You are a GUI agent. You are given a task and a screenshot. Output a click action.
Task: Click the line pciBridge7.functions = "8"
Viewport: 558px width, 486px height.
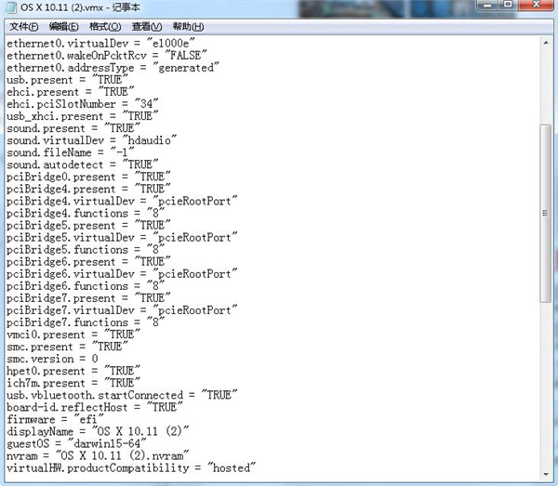[86, 322]
